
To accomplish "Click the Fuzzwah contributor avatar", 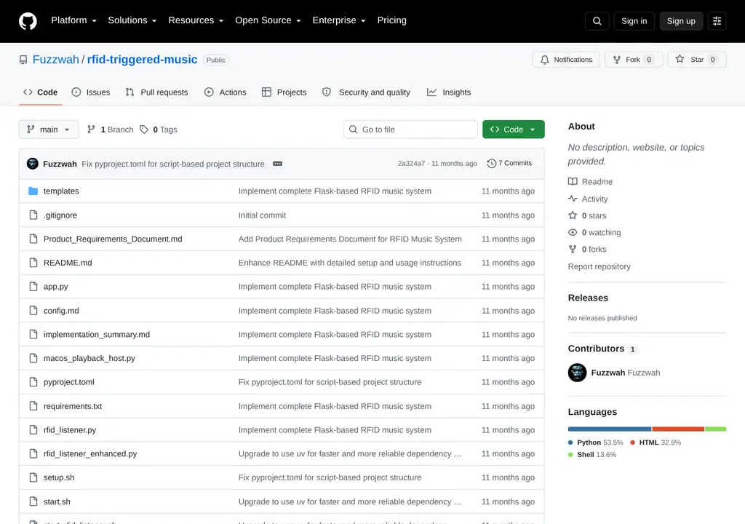I will point(577,373).
